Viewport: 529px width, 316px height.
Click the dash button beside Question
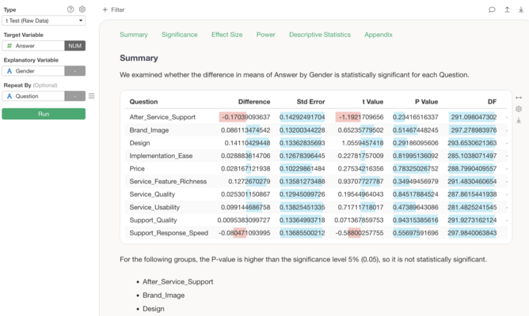point(75,96)
